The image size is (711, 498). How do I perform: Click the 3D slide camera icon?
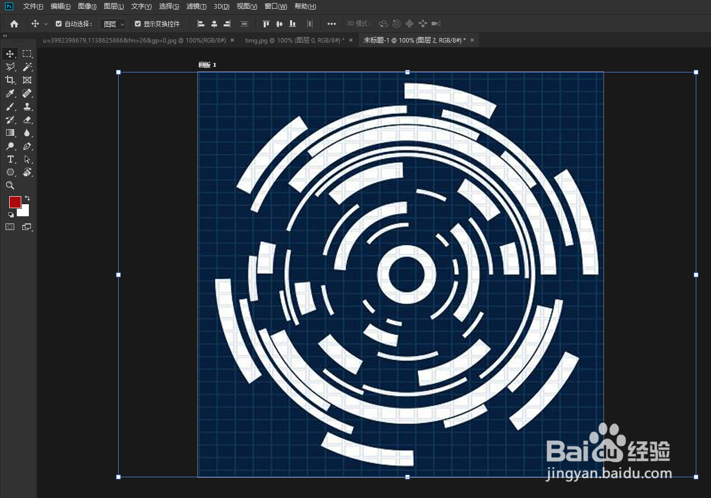[423, 24]
